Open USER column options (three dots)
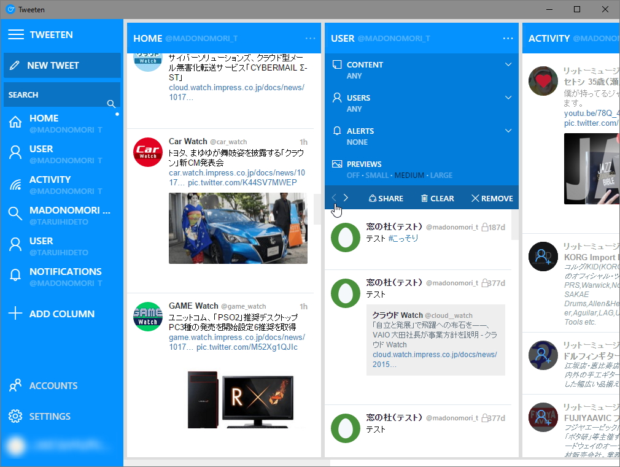Screen dimensions: 620x467 508,39
